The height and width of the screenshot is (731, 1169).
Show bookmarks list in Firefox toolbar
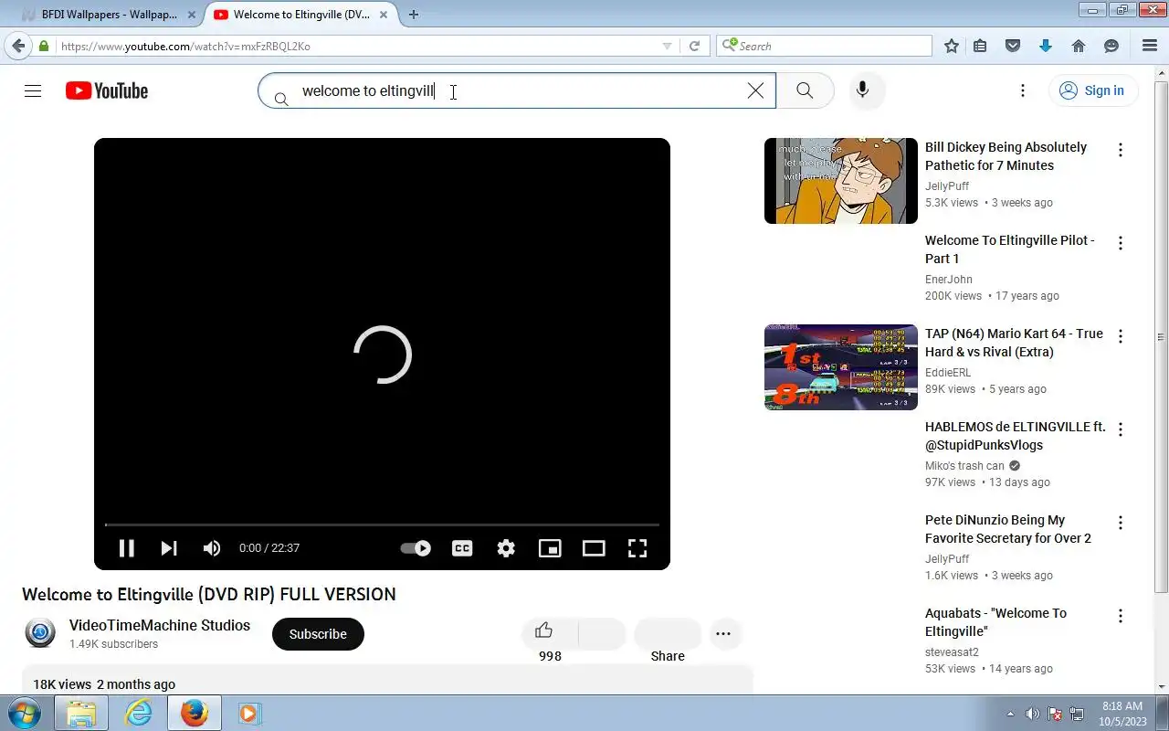coord(980,46)
